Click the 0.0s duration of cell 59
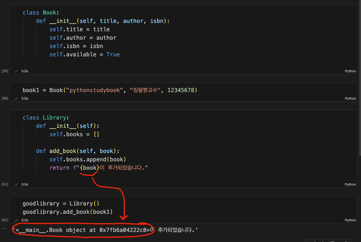Image resolution: width=361 pixels, height=242 pixels. click(25, 71)
